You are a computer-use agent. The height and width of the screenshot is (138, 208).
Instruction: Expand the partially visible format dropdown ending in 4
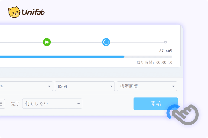[26, 86]
